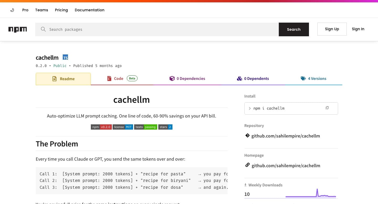The image size is (378, 204).
Task: Click the tests passing badge
Action: click(146, 127)
